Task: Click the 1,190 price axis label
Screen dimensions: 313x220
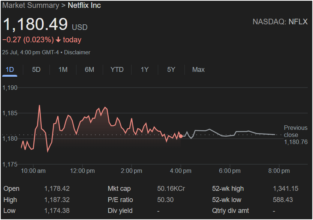Action: point(10,88)
